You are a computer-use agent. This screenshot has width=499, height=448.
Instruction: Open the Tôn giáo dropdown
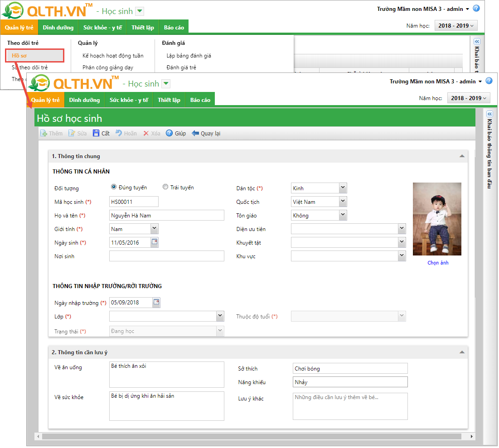tap(343, 216)
